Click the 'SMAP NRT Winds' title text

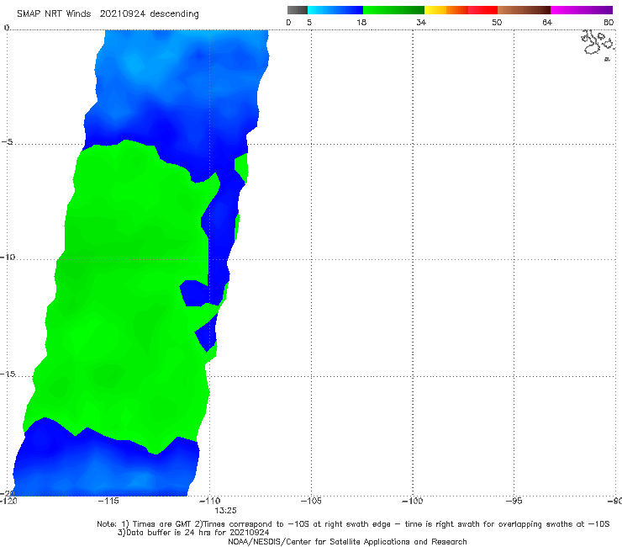(54, 14)
